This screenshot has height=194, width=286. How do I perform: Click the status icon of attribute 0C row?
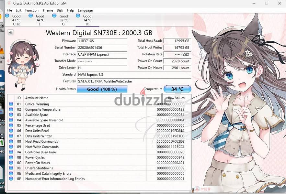point(11,163)
